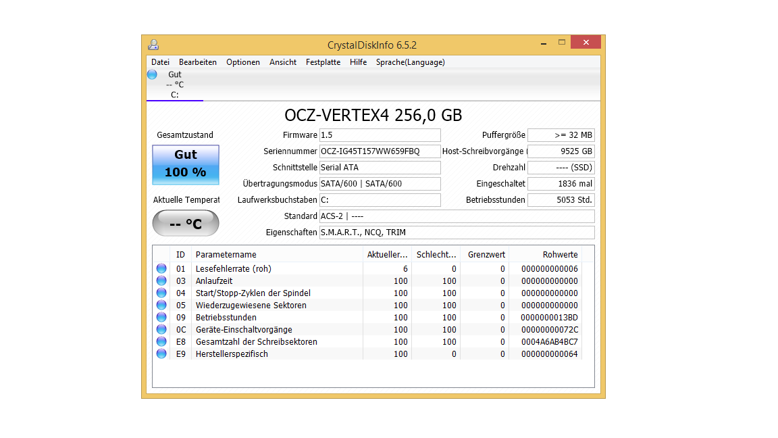The image size is (778, 438).
Task: Click the Aktueller... column header
Action: click(x=387, y=254)
